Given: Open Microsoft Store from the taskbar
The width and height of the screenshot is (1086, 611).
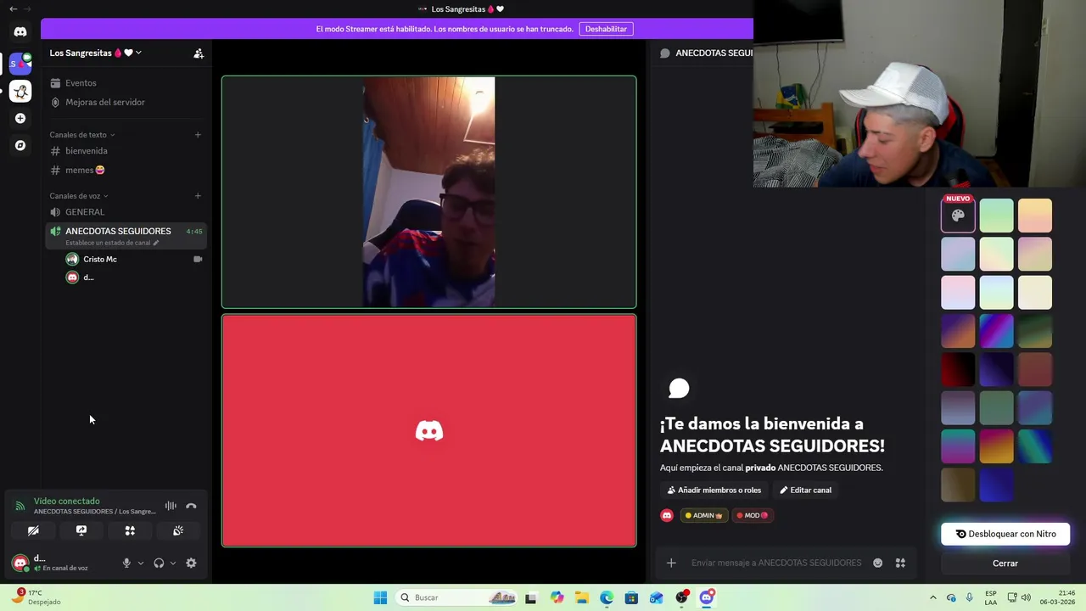Looking at the screenshot, I should pyautogui.click(x=631, y=597).
